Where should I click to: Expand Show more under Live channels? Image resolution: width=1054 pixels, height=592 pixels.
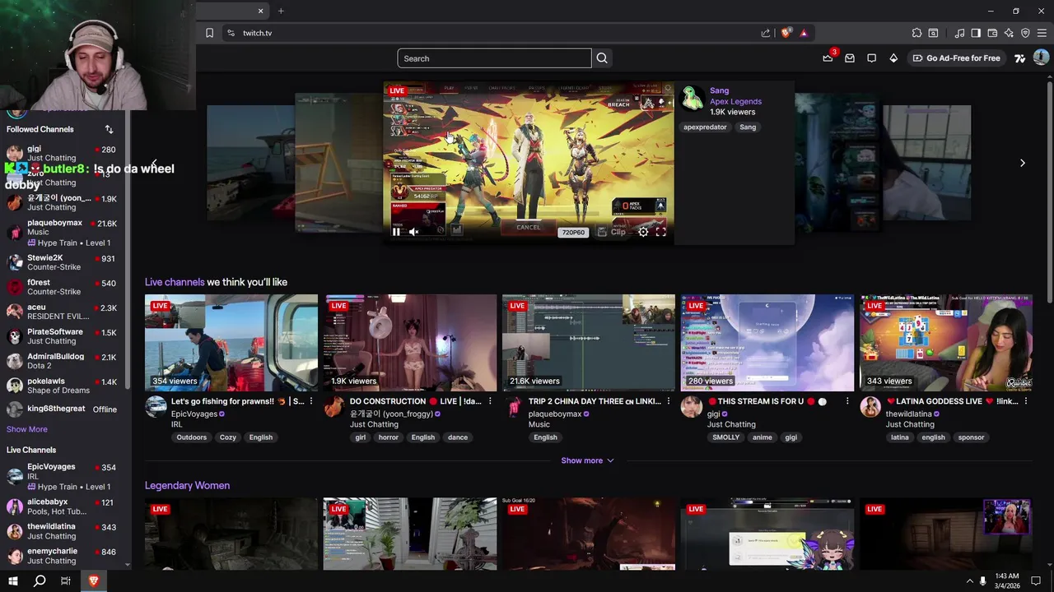587,460
